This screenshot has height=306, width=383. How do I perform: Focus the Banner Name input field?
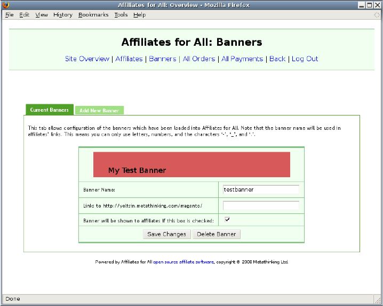(261, 189)
